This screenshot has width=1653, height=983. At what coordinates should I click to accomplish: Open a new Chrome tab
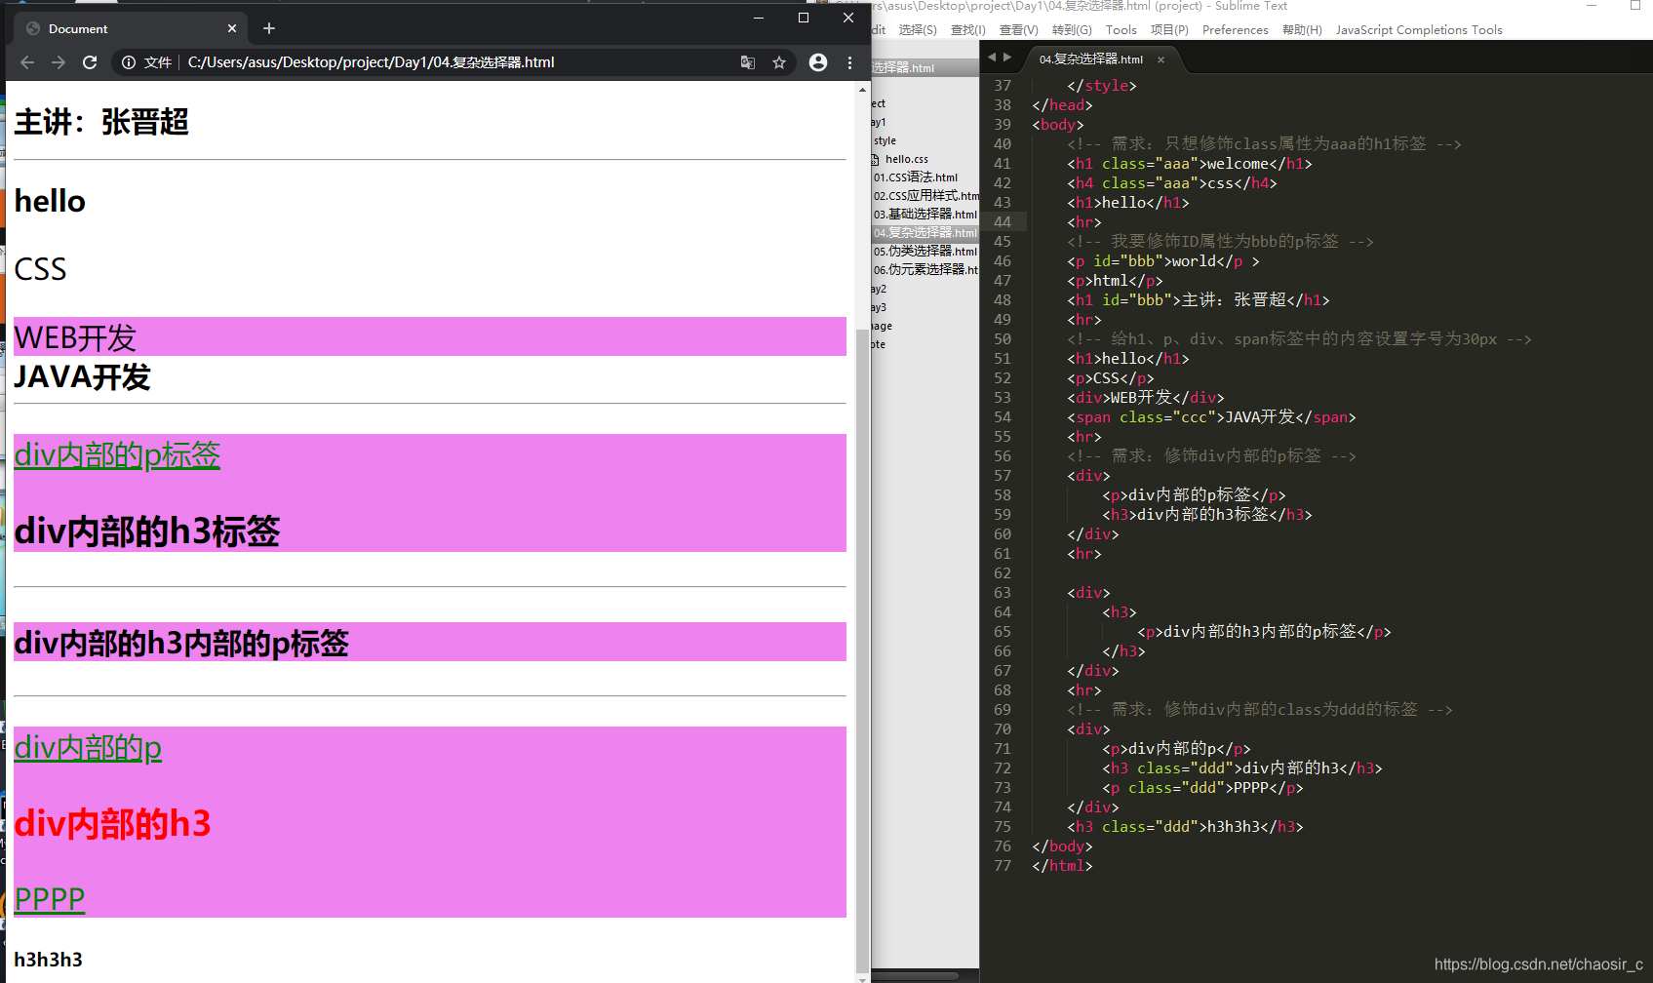(269, 28)
